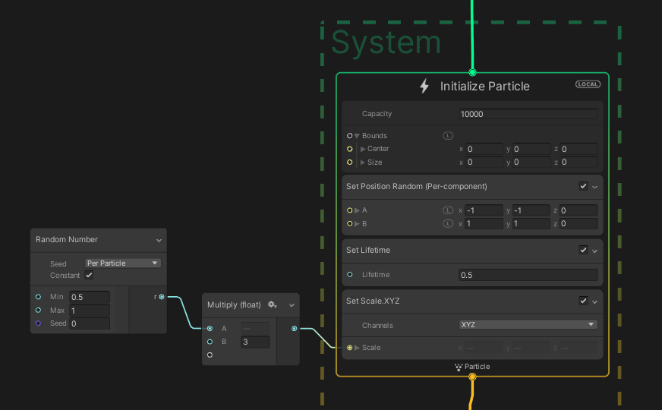
Task: Click the Random Number Min field
Action: click(x=90, y=297)
